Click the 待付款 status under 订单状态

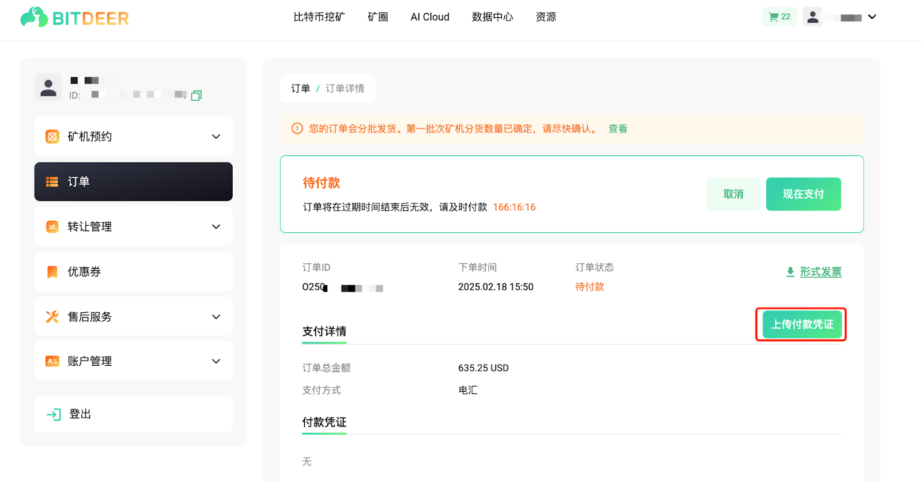(590, 287)
